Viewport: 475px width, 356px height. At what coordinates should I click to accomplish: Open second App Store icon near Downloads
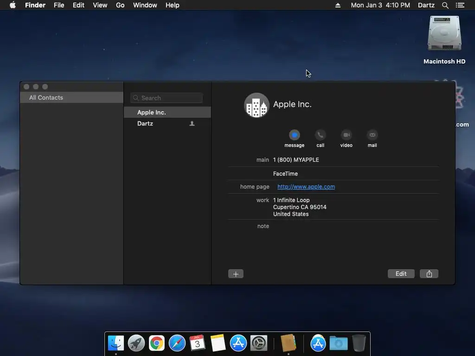(318, 343)
